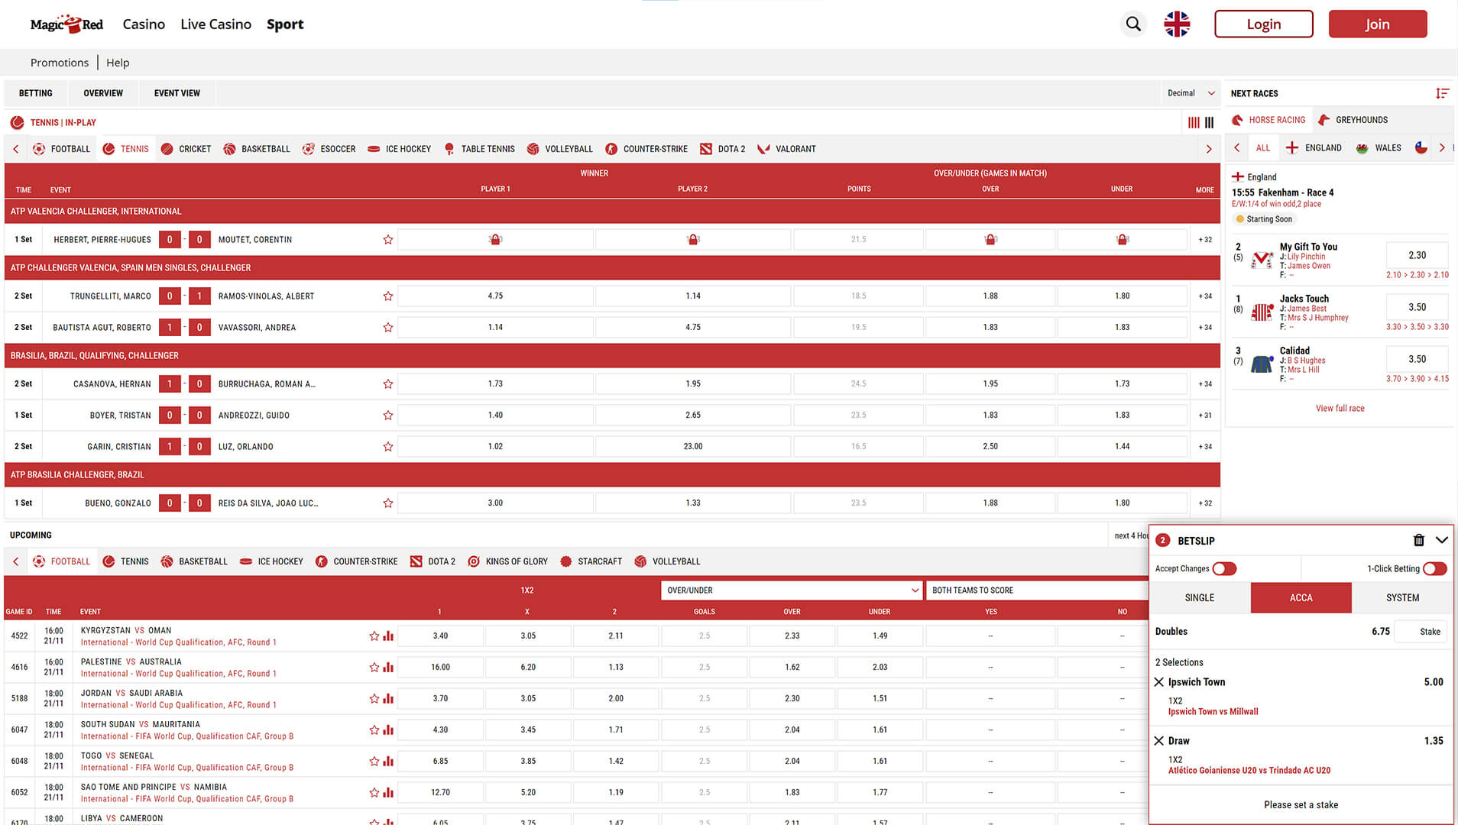Select Cricket in the in-play sports bar
The width and height of the screenshot is (1458, 825).
[186, 149]
